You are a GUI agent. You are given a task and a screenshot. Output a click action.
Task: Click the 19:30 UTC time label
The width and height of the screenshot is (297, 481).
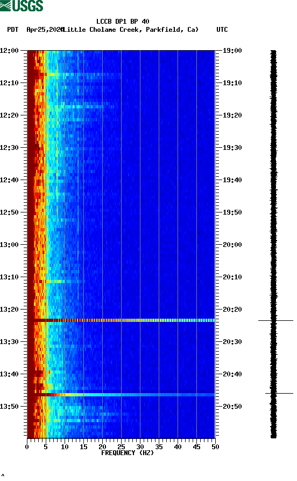coord(232,148)
